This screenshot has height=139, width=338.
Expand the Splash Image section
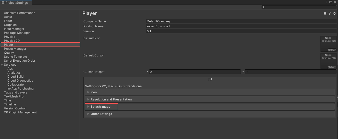100,107
